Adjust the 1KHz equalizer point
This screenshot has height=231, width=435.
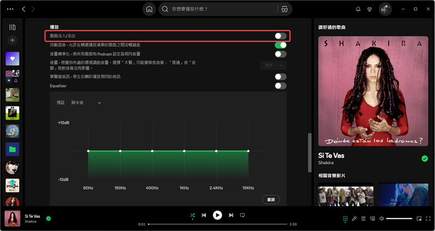184,151
